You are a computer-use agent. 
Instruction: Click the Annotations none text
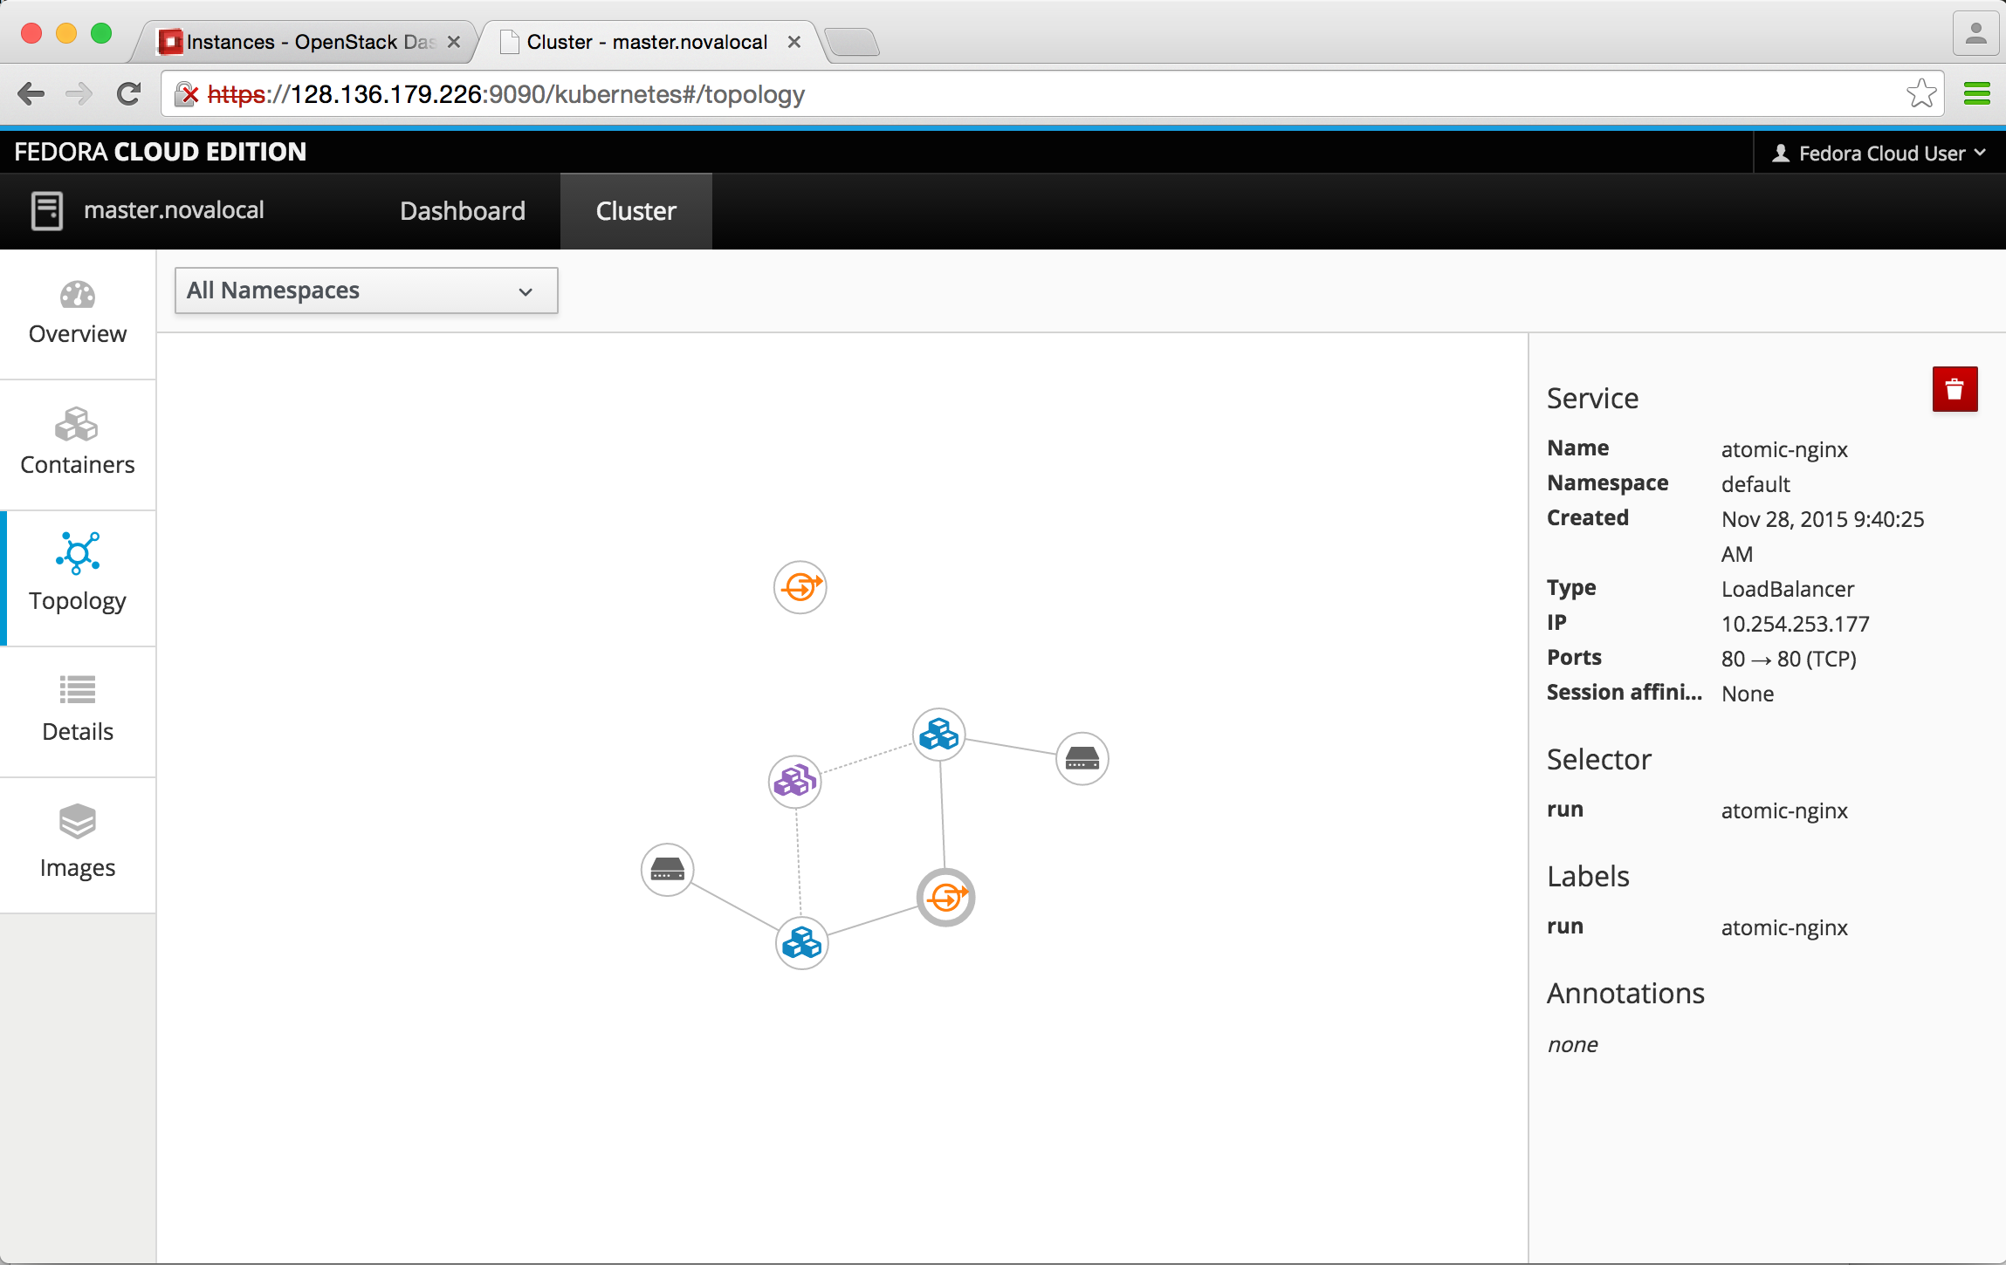tap(1572, 1044)
